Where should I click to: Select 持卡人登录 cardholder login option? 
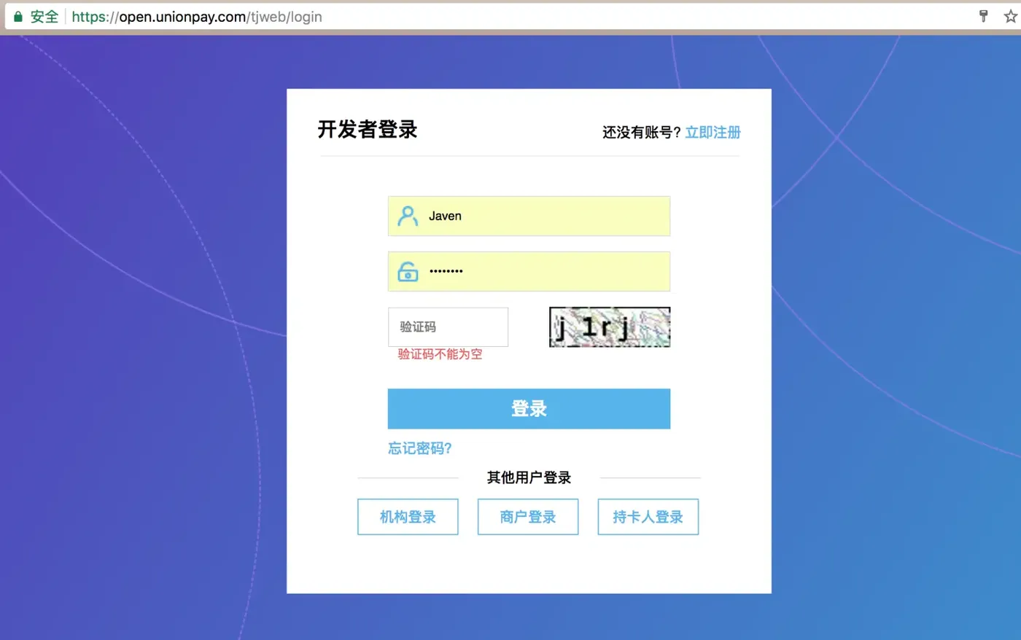[648, 517]
